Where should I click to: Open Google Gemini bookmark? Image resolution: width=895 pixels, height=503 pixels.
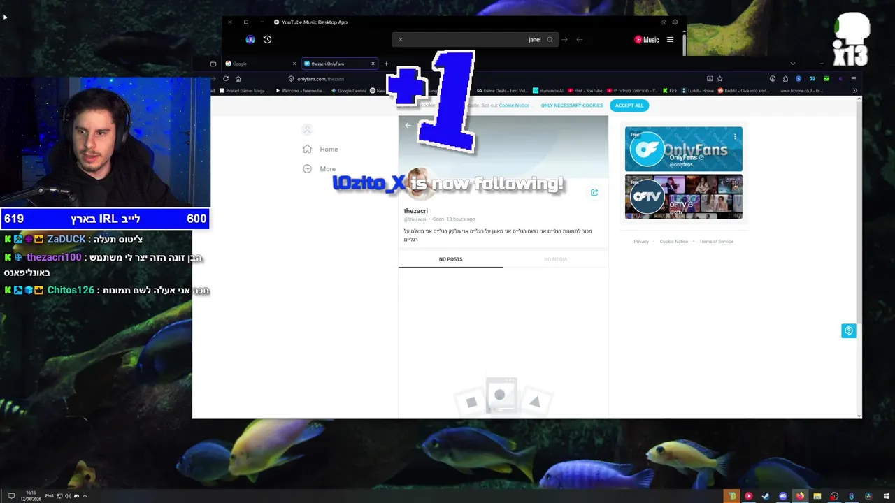tap(347, 91)
